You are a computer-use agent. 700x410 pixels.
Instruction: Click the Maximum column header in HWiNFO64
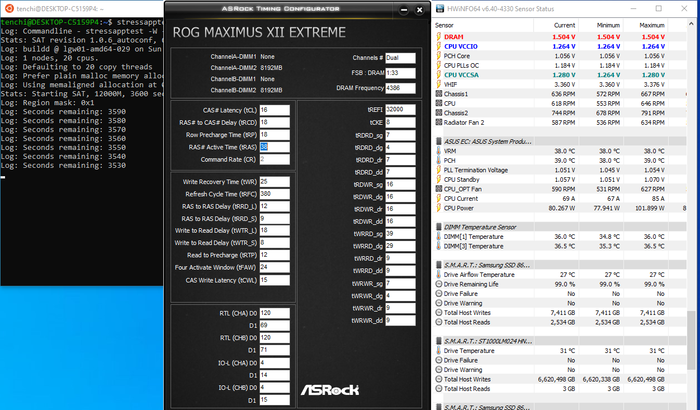(x=645, y=25)
